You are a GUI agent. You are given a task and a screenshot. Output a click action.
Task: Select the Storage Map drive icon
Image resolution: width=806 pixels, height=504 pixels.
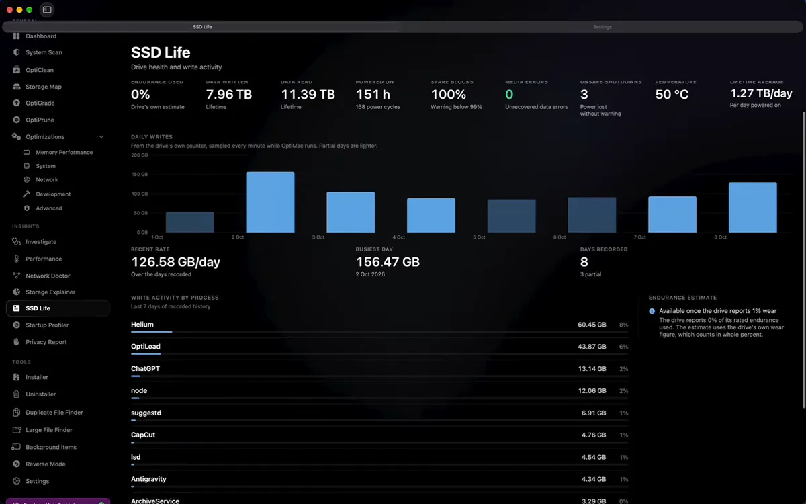click(x=17, y=87)
